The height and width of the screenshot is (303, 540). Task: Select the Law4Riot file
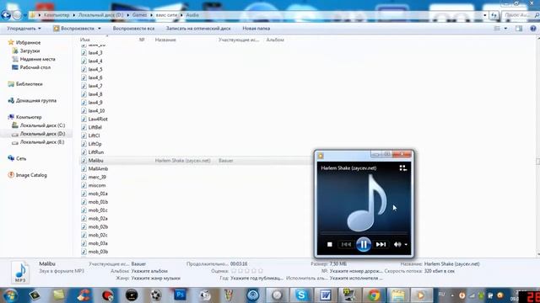click(x=98, y=120)
